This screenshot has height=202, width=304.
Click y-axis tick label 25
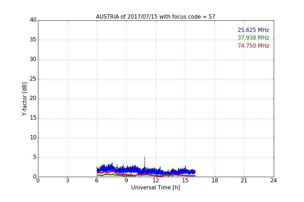(33, 79)
